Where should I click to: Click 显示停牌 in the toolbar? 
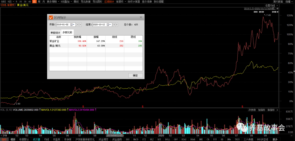point(147,2)
